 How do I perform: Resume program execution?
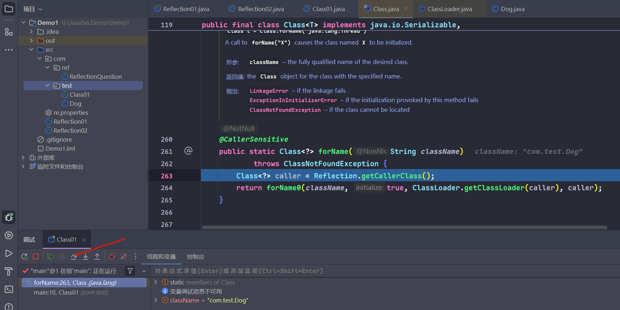coord(50,256)
